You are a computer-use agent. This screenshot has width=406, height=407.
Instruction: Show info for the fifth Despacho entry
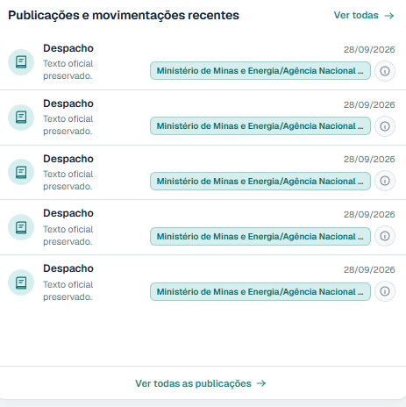385,291
